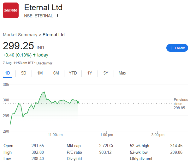The width and height of the screenshot is (190, 162).
Task: Click the P/E ratio value 903.12
Action: (x=105, y=152)
